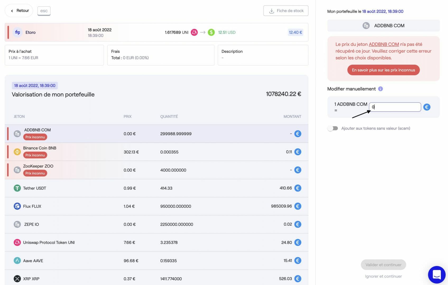Click the 985009.96 Flux amount

tap(281, 206)
